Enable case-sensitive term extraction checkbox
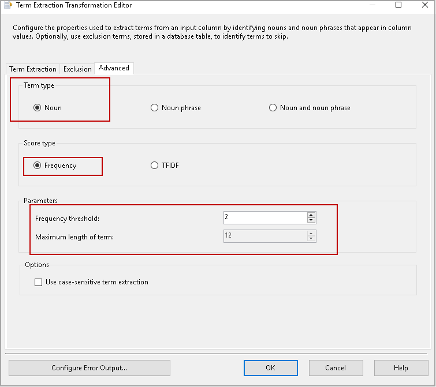 point(39,282)
